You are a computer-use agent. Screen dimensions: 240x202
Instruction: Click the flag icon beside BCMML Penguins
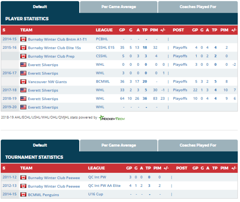(23, 193)
